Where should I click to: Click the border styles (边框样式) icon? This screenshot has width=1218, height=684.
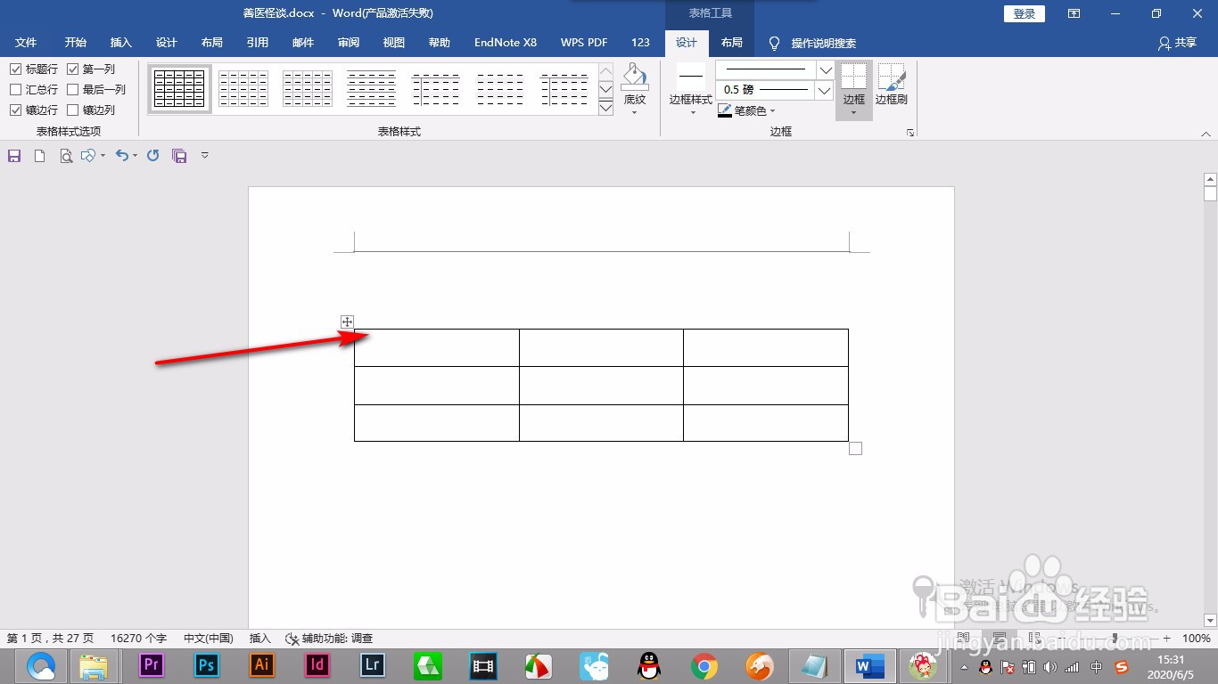pyautogui.click(x=691, y=77)
